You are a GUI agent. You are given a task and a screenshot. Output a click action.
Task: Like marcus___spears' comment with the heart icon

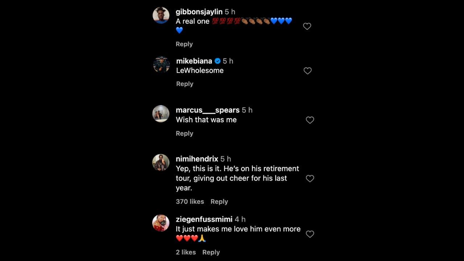pos(310,120)
